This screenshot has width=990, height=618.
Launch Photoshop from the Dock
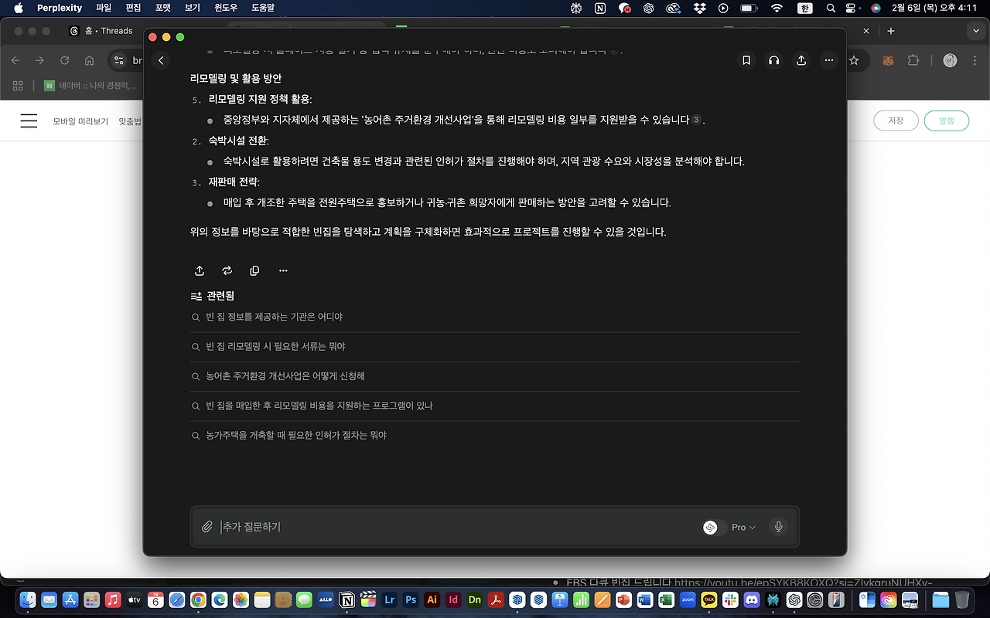pyautogui.click(x=411, y=599)
